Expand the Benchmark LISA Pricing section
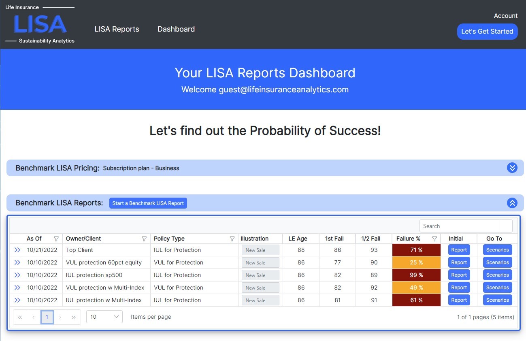 point(512,168)
